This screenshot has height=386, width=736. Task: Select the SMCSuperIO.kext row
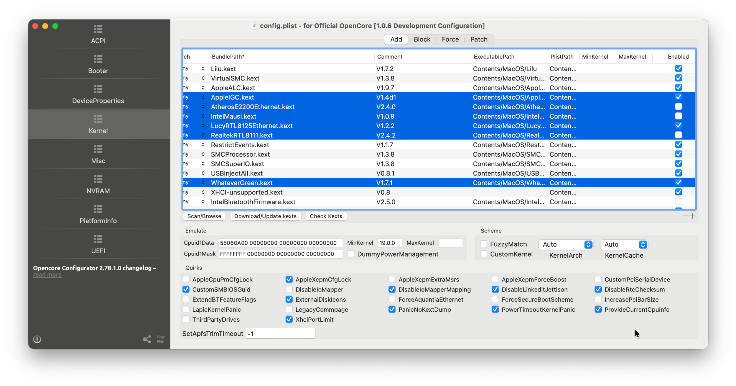click(439, 164)
